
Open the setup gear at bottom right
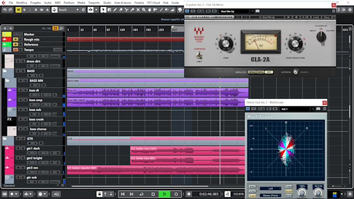point(350,194)
